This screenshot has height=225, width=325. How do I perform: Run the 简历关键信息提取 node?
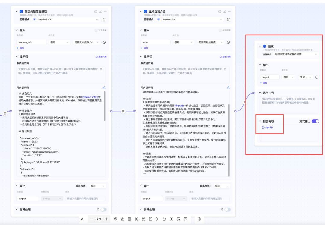[96, 12]
